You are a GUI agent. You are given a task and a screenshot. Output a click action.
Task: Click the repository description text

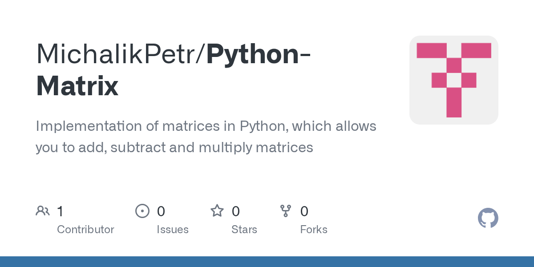pos(206,137)
